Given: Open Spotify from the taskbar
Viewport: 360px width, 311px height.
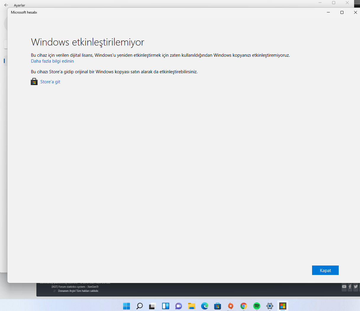Looking at the screenshot, I should 256,306.
